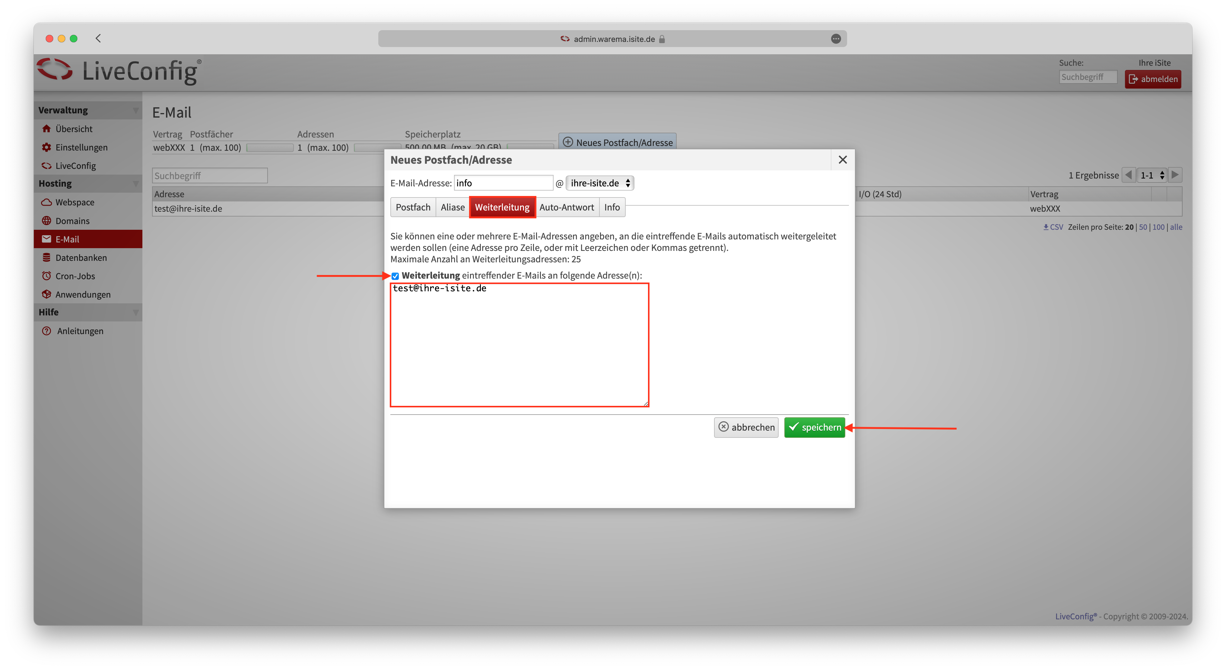Collapse the Hosting sidebar section
The width and height of the screenshot is (1226, 670).
(x=135, y=184)
